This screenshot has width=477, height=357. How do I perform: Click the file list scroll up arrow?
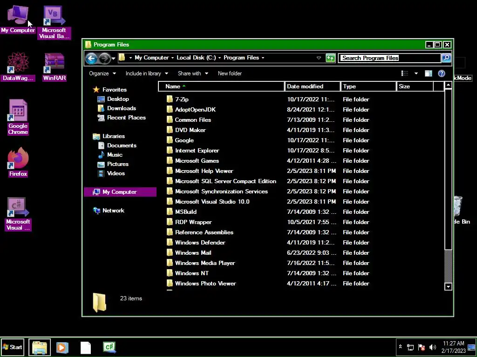click(x=448, y=86)
